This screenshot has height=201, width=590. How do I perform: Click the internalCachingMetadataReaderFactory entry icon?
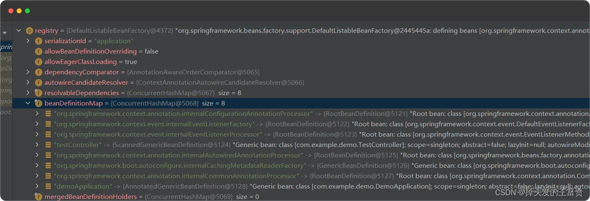click(48, 166)
